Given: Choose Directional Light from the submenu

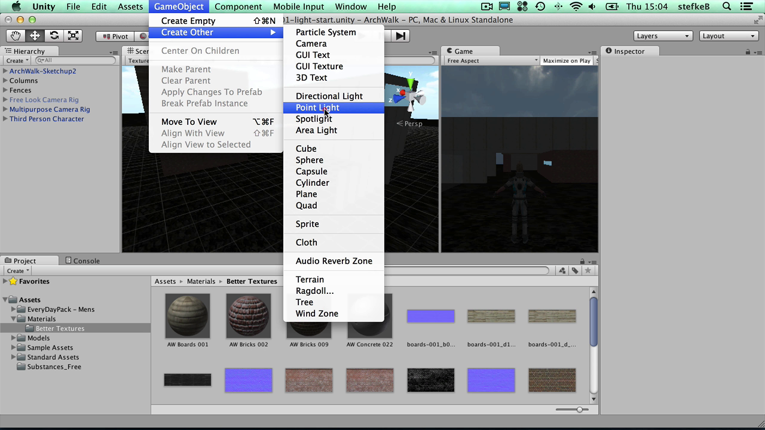Looking at the screenshot, I should (x=333, y=96).
